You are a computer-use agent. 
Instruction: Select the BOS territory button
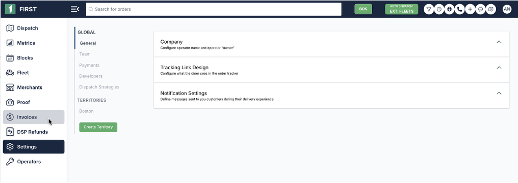(x=363, y=9)
